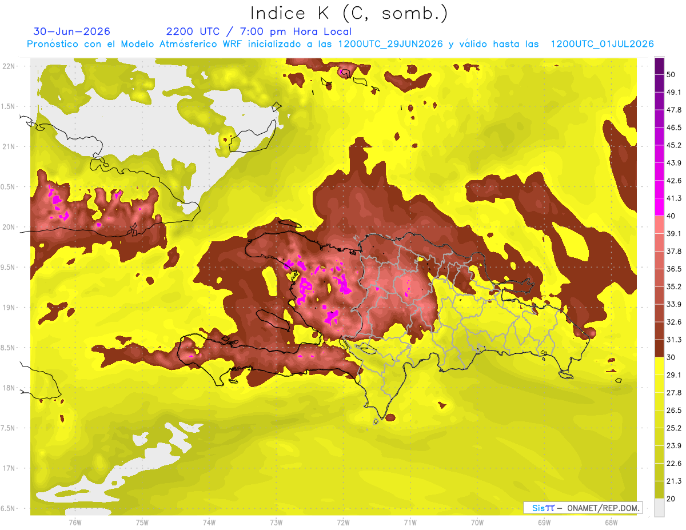Click colorbar label "29.1"

[674, 375]
